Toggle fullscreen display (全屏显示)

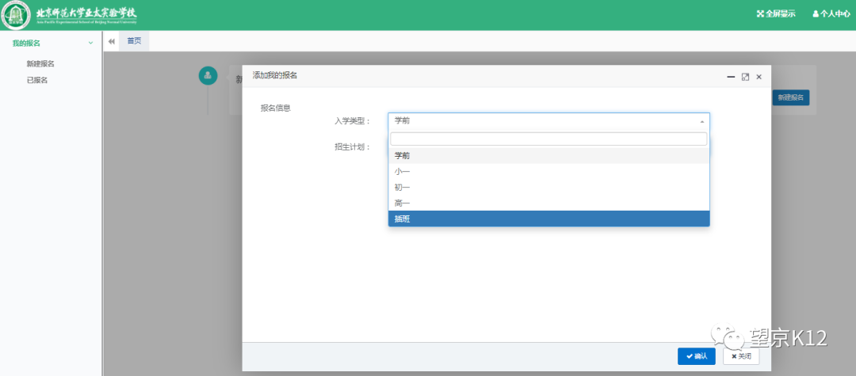[776, 14]
